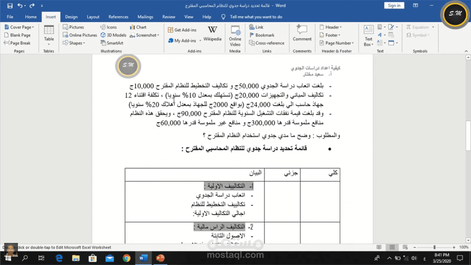Insert a Chart
This screenshot has width=471, height=265.
tap(138, 27)
